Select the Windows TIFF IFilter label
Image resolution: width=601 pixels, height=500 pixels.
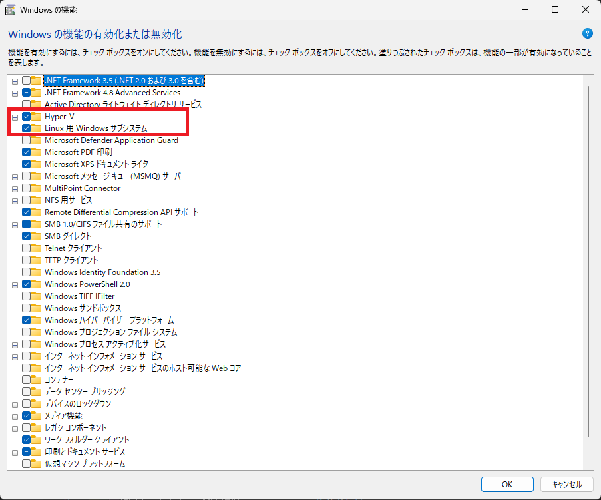tap(79, 296)
